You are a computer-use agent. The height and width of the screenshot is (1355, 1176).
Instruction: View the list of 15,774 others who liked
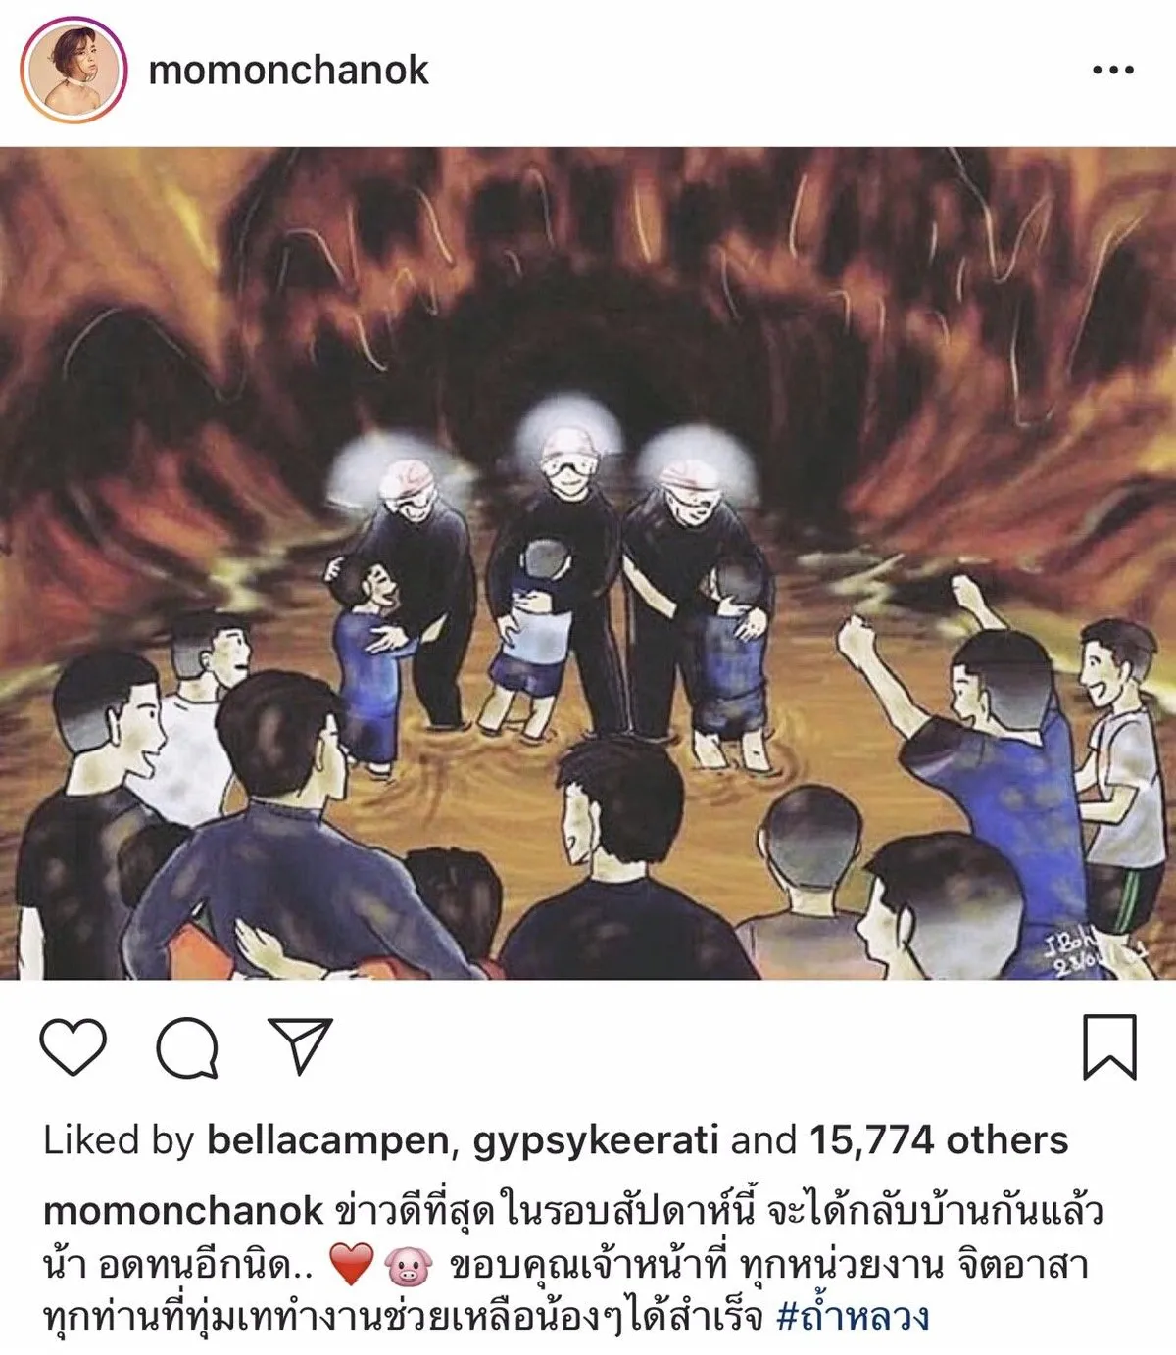(x=939, y=1140)
